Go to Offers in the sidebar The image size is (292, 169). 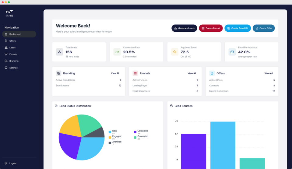click(x=19, y=41)
